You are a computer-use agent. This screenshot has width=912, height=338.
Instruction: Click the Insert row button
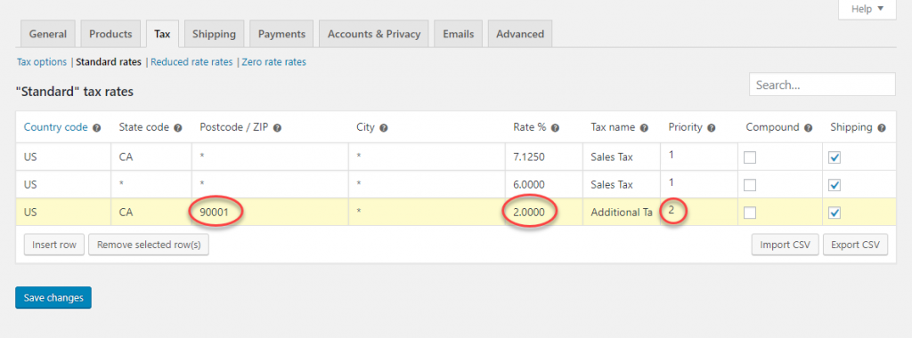(x=54, y=245)
